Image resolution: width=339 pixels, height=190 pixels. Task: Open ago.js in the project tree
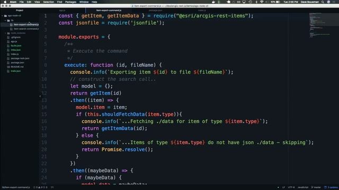(14, 41)
